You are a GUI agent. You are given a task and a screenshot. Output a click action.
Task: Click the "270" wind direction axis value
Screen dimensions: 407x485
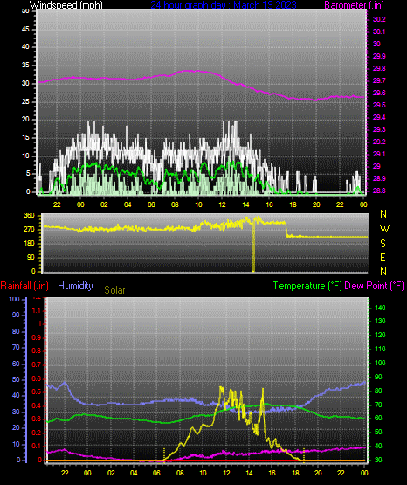[29, 230]
